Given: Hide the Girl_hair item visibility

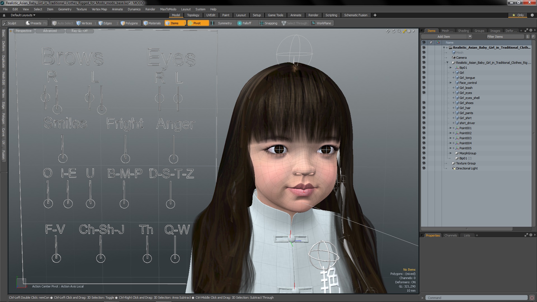Looking at the screenshot, I should (424, 108).
